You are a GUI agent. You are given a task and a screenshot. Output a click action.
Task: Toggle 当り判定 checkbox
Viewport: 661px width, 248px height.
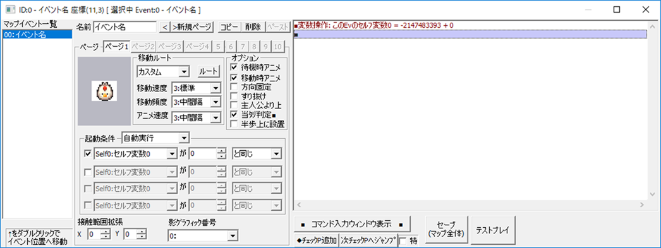pyautogui.click(x=234, y=114)
